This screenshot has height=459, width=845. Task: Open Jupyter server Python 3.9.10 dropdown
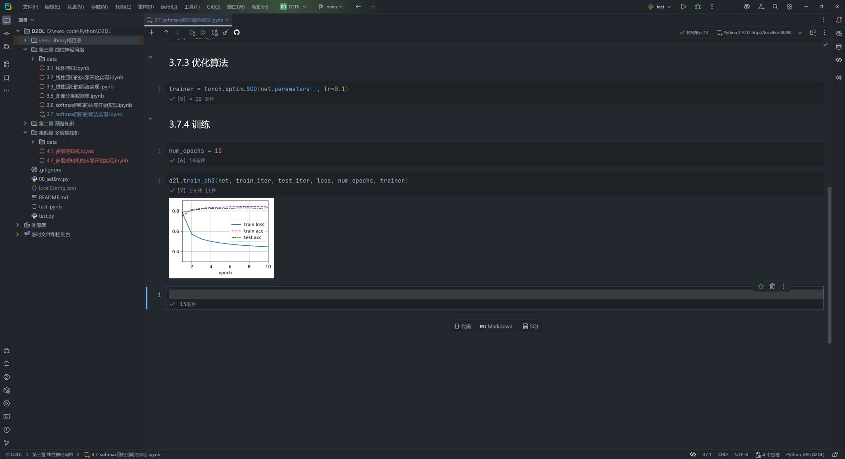[759, 33]
